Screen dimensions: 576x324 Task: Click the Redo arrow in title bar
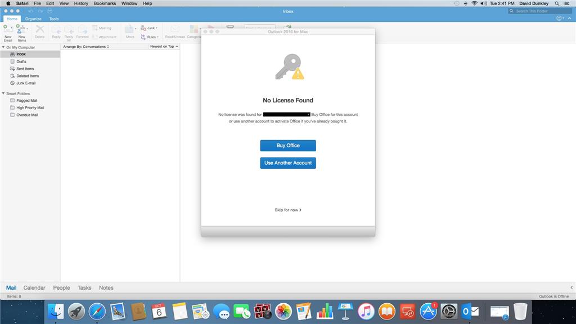[x=40, y=11]
